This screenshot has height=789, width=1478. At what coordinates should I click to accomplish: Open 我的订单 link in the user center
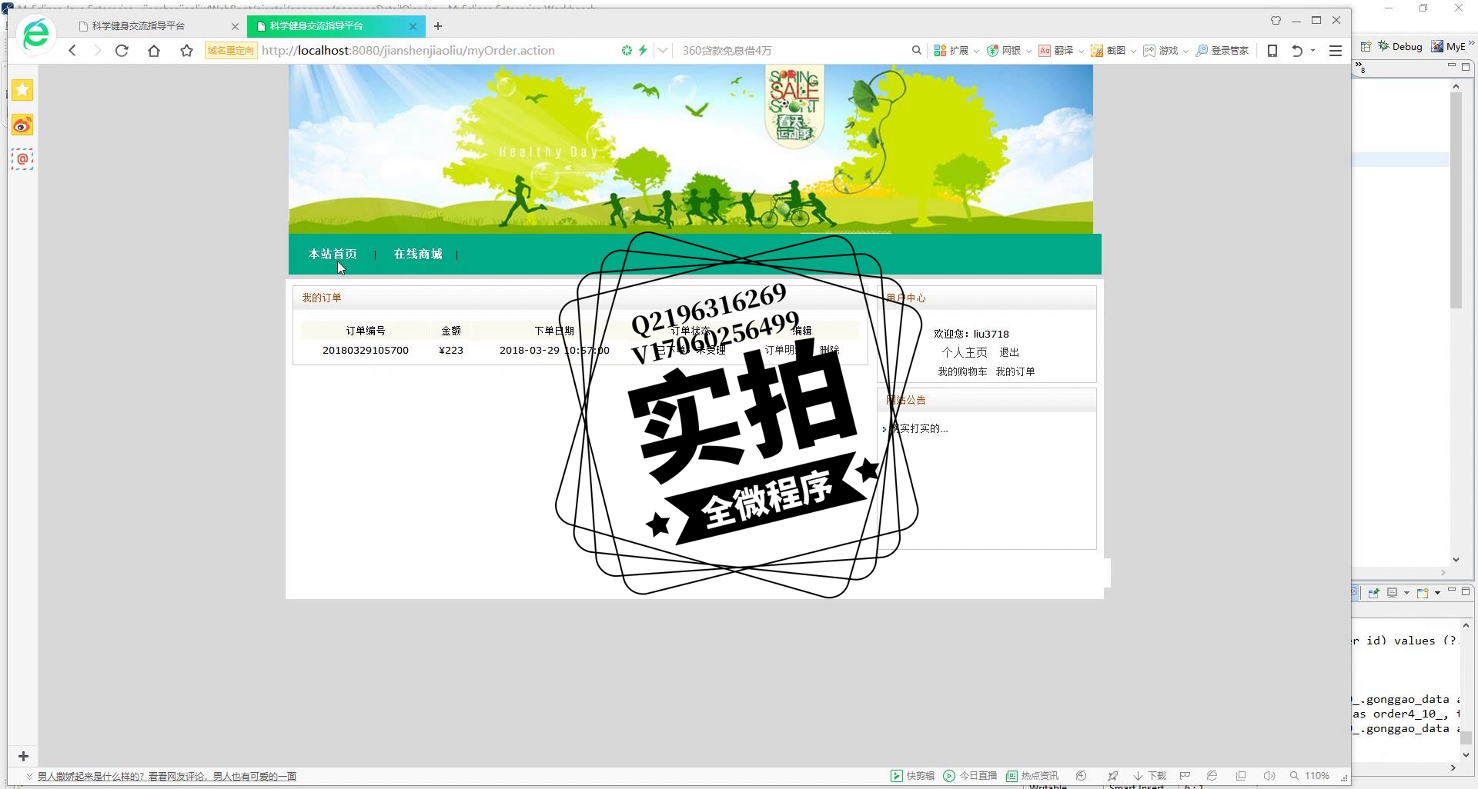click(1015, 371)
